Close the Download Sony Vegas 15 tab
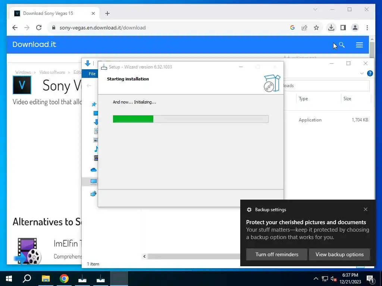 click(x=93, y=13)
